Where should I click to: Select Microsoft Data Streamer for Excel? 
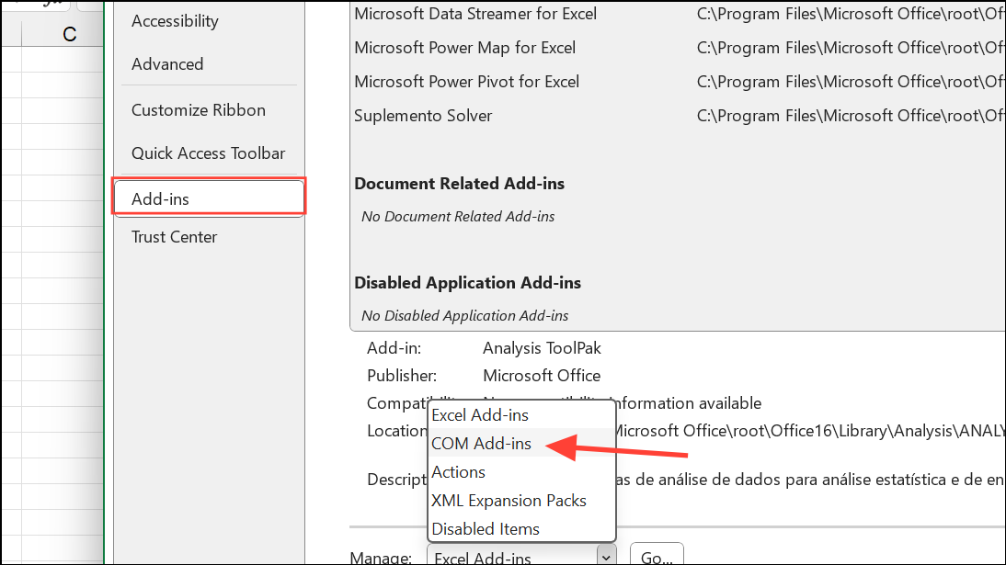[474, 13]
